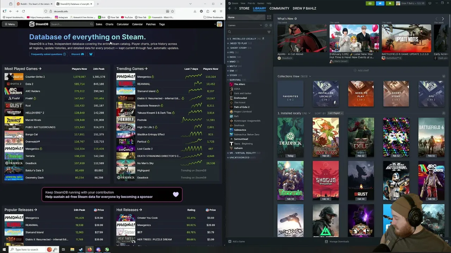The height and width of the screenshot is (253, 451).
Task: Open Deadlock game thumbnail in Steam library
Action: [x=290, y=137]
